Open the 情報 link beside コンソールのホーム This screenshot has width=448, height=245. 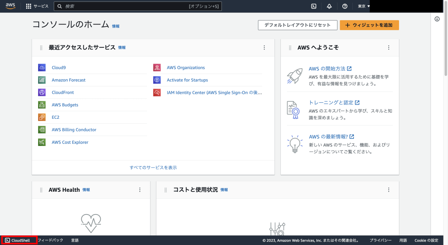116,26
